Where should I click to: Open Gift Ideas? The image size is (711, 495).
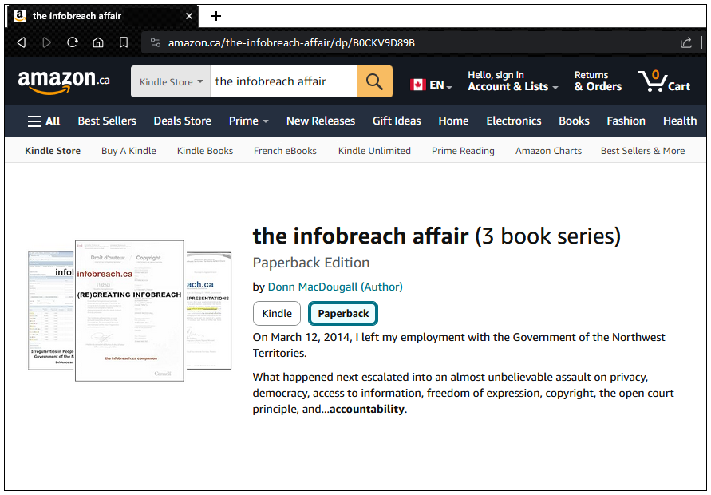click(x=397, y=121)
